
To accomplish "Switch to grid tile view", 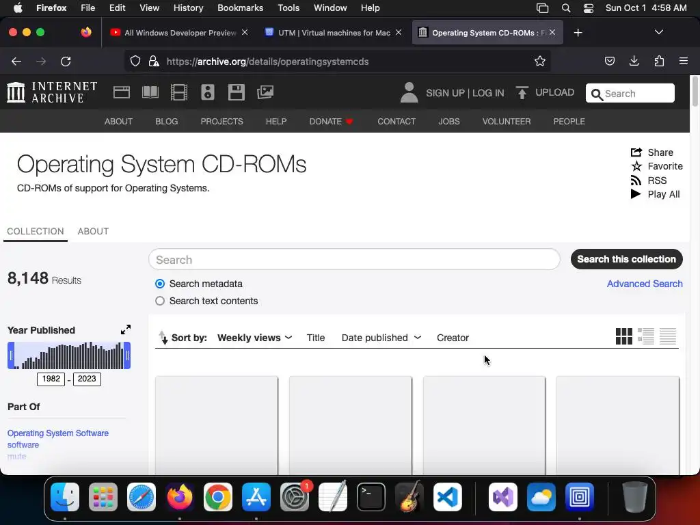I will 623,336.
